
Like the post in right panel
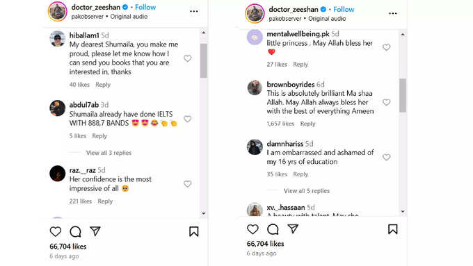pos(252,229)
